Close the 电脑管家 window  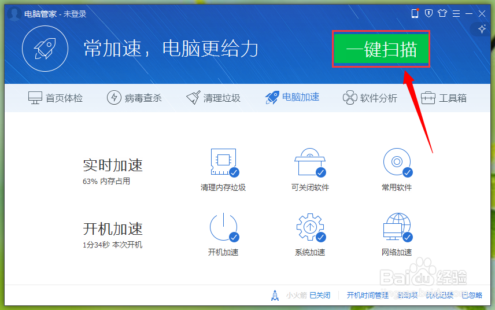click(482, 13)
